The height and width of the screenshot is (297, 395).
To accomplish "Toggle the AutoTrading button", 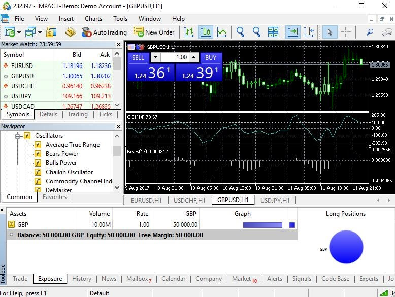I will click(x=104, y=32).
